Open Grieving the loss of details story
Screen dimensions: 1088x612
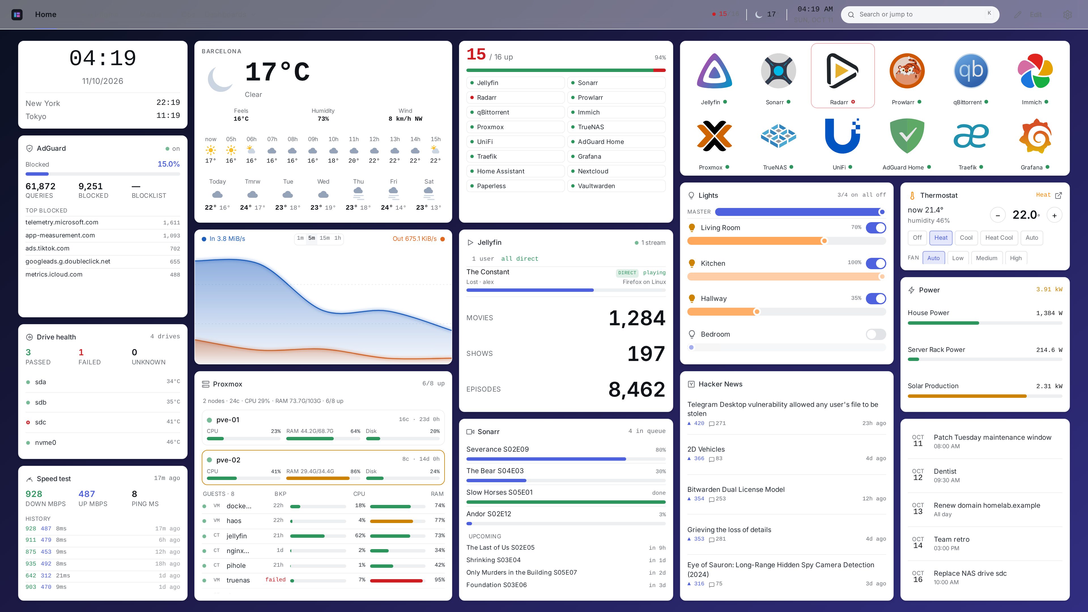click(729, 530)
